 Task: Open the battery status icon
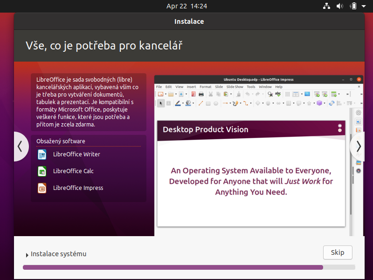pos(353,6)
